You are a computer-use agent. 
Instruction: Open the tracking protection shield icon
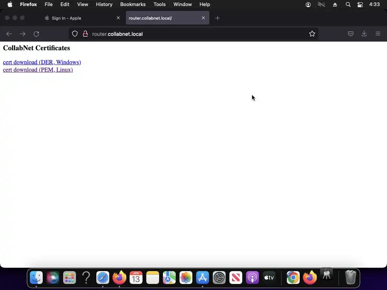coord(75,34)
